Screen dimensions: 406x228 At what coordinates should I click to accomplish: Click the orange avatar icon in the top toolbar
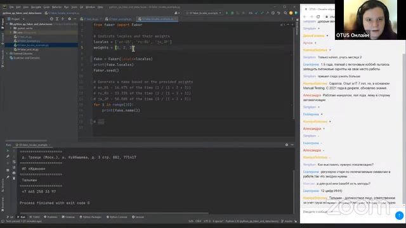point(291,13)
